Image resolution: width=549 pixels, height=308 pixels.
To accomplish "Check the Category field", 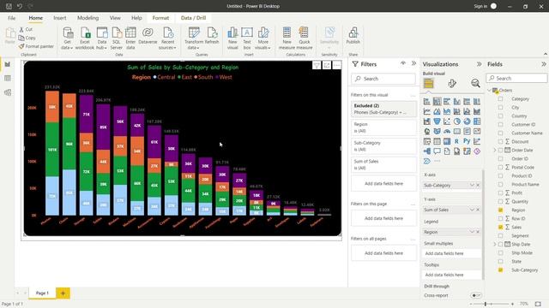I will point(501,99).
